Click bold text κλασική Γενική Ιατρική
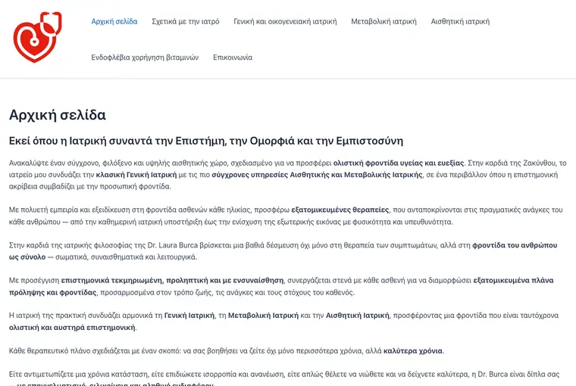Image resolution: width=576 pixels, height=386 pixels. (x=136, y=175)
